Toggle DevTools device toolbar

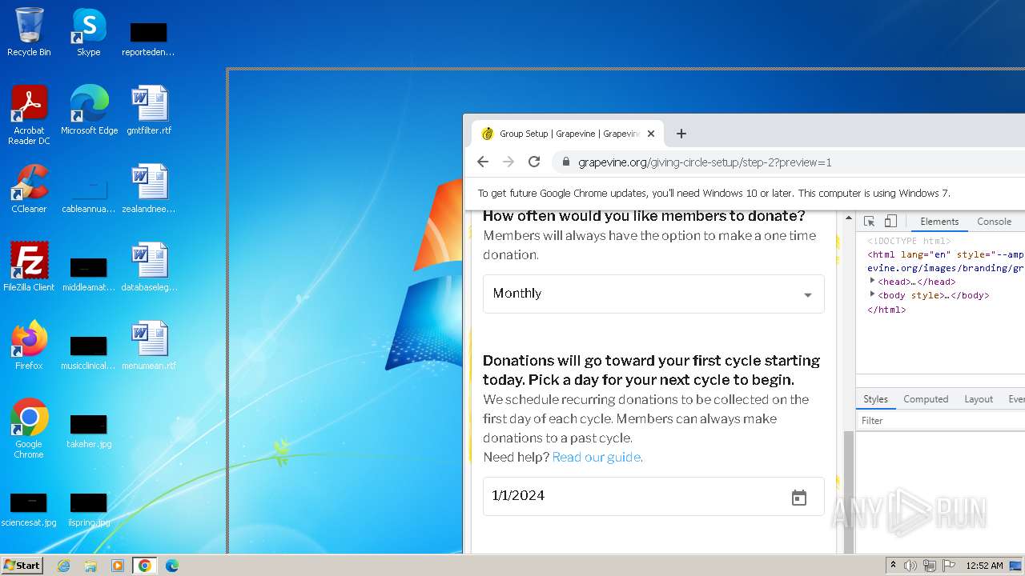click(x=890, y=222)
